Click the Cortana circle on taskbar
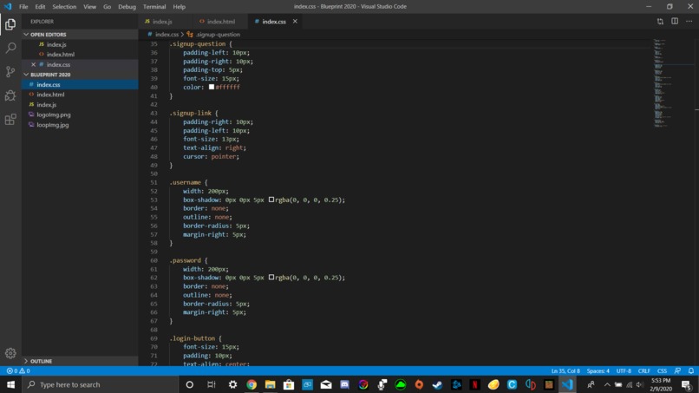 [189, 384]
